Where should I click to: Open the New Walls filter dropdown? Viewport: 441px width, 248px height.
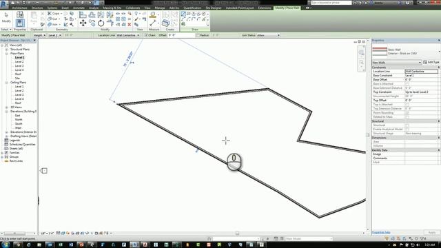coord(397,63)
